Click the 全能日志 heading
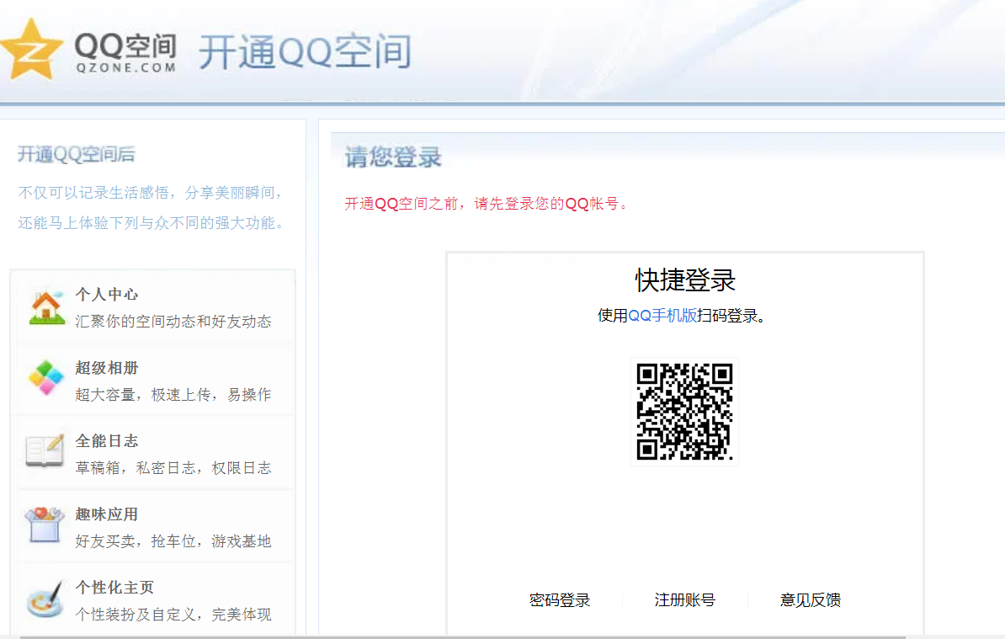1005x639 pixels. point(106,441)
